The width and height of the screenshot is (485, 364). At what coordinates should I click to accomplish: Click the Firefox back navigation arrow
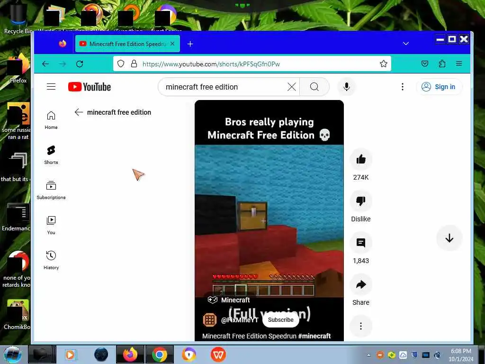click(x=45, y=64)
